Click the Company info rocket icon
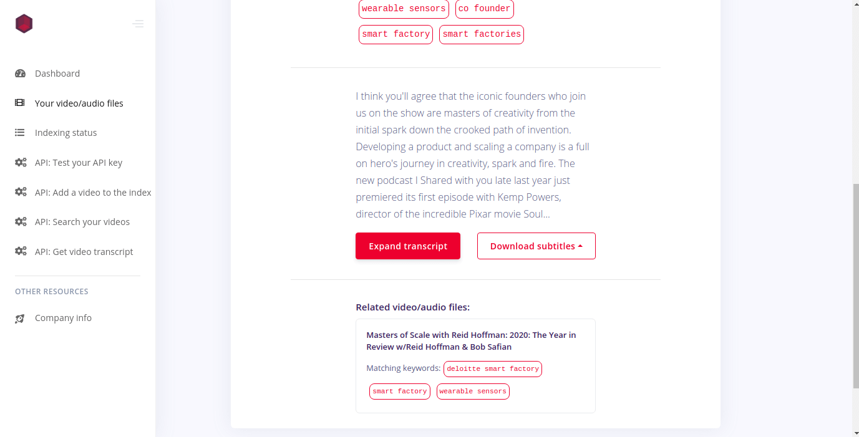Viewport: 859px width, 437px height. click(21, 319)
